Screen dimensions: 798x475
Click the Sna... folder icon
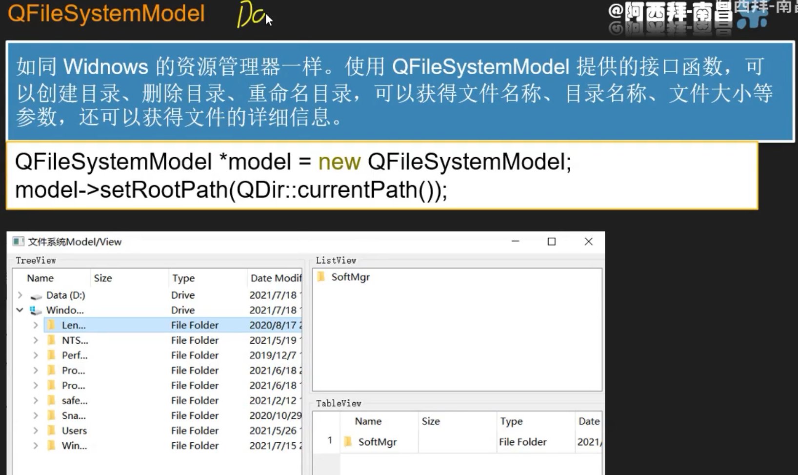click(51, 415)
